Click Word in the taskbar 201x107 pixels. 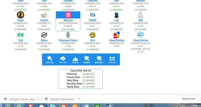pyautogui.click(x=109, y=106)
